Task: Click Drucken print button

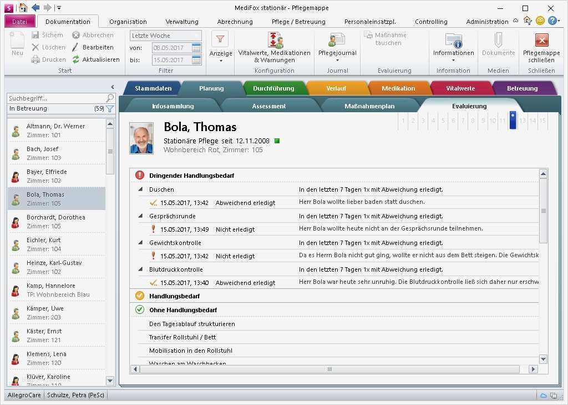Action: click(x=49, y=59)
